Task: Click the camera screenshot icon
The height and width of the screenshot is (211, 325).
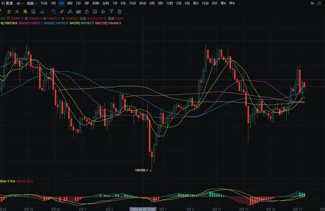Action: (x=320, y=3)
